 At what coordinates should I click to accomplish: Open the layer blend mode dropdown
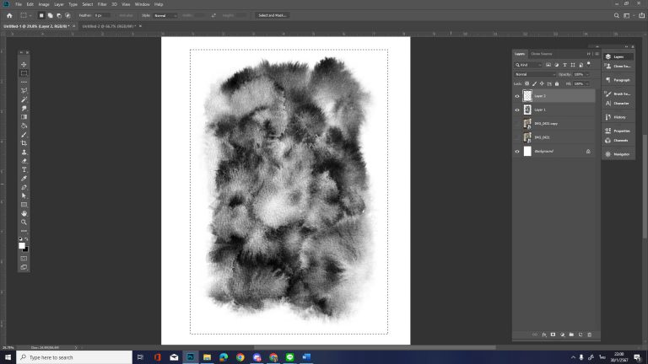click(x=535, y=74)
